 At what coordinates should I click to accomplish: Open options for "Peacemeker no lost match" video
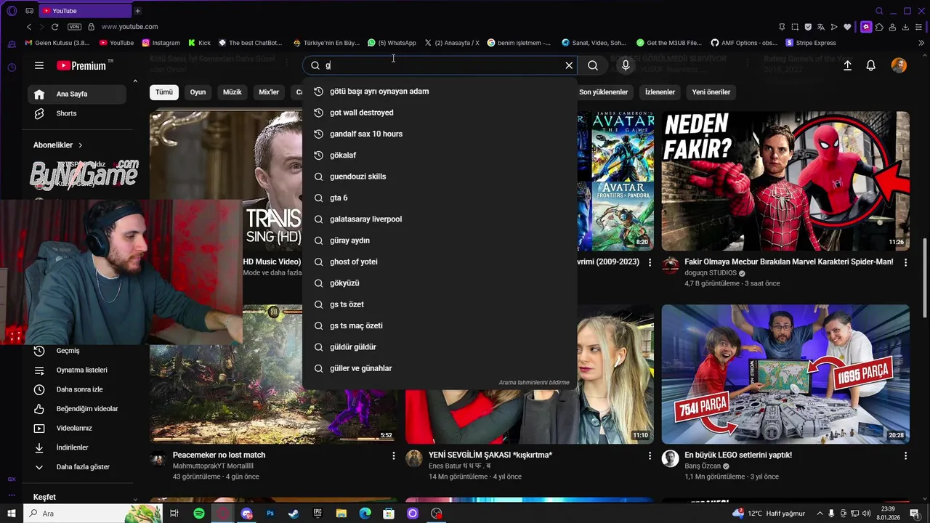tap(394, 455)
